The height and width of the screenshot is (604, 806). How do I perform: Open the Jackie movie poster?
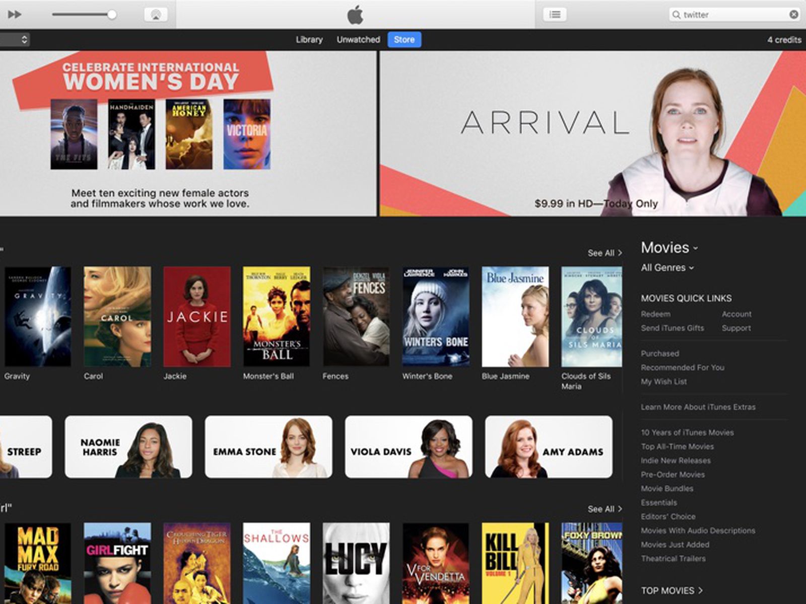coord(197,317)
